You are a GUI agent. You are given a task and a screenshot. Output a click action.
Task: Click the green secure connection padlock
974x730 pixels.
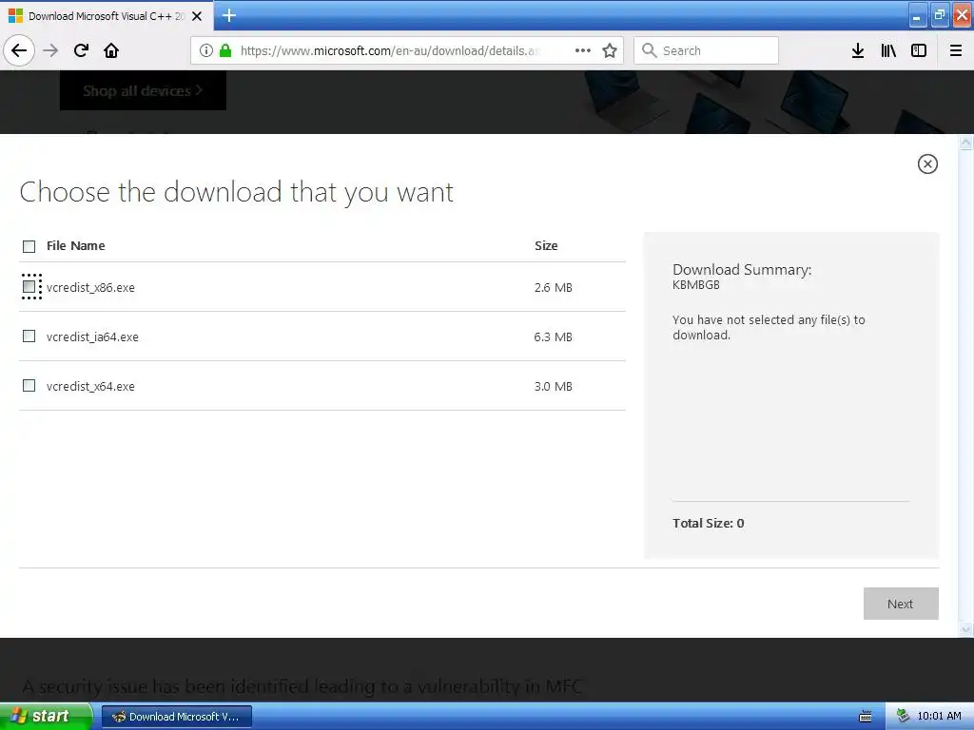click(225, 50)
